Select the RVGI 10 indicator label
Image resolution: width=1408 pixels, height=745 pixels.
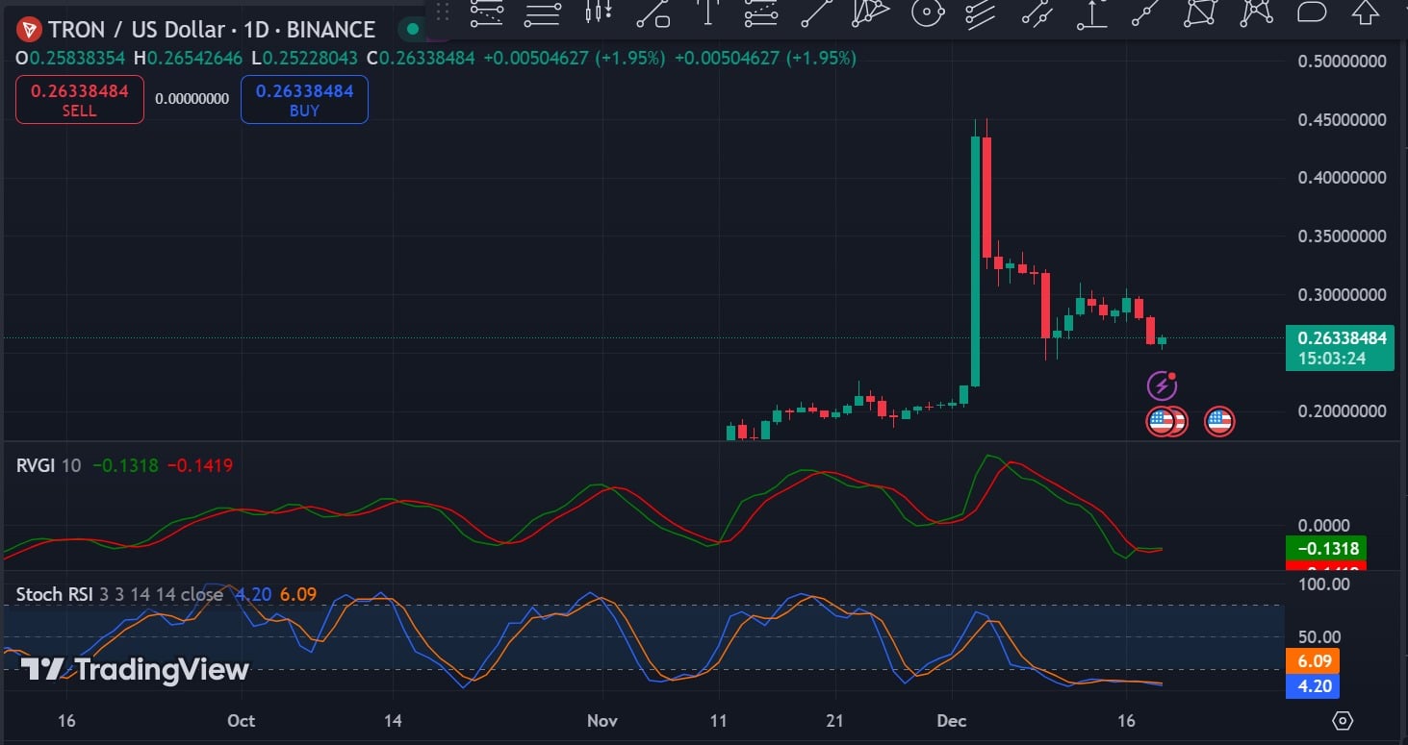coord(48,465)
